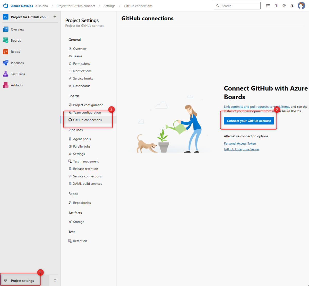309x286 pixels.
Task: Go to Project for GitHub connect breadcrumb
Action: [x=76, y=6]
